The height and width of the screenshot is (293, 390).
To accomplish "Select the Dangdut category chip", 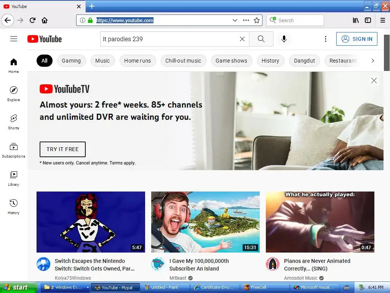I will 304,61.
